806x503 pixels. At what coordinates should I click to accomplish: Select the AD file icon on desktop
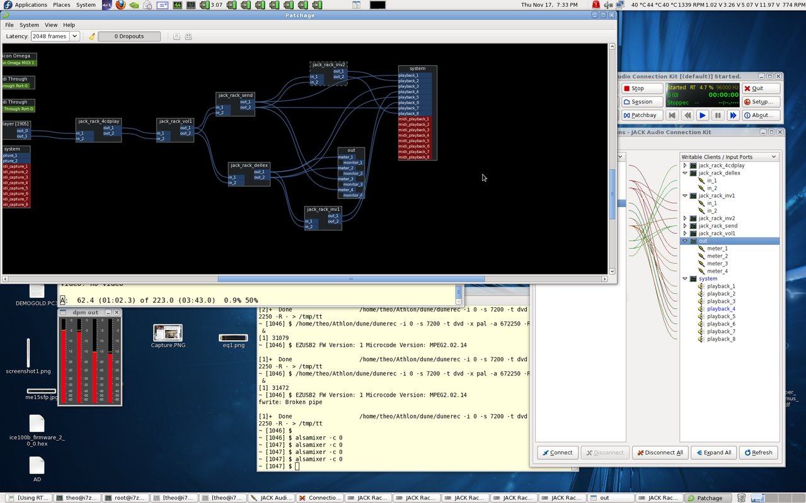pos(37,465)
